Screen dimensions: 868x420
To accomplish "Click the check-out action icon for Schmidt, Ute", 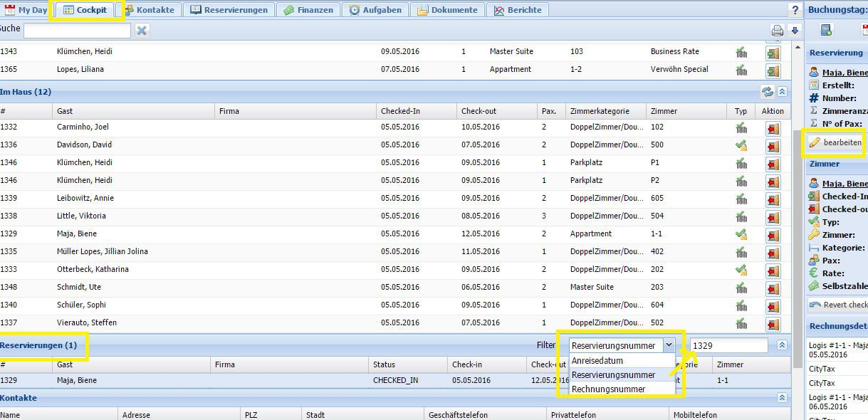I will coord(773,288).
